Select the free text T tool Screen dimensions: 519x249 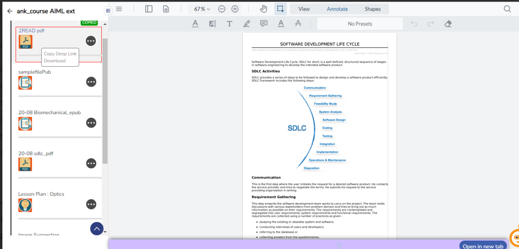tap(230, 24)
